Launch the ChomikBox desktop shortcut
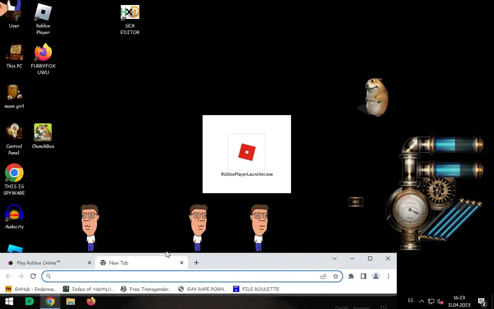This screenshot has width=494, height=309. coord(43,136)
